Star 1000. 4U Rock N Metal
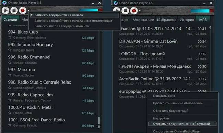Screen dimensions: 223x133 tap(10, 113)
